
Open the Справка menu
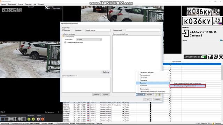pos(41,4)
